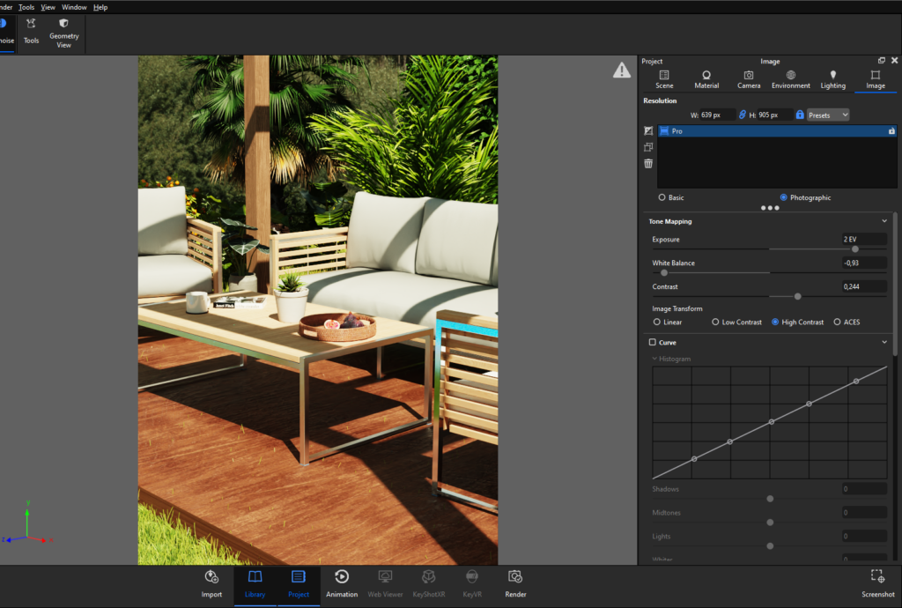Open the Window menu

point(74,7)
